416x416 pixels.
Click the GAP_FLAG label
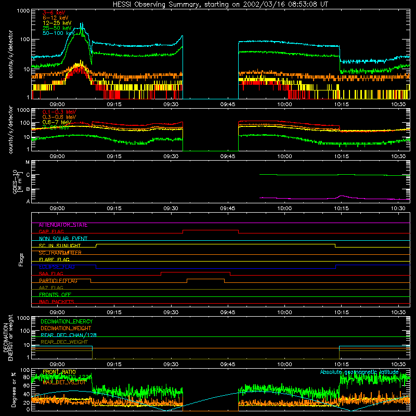(51, 231)
